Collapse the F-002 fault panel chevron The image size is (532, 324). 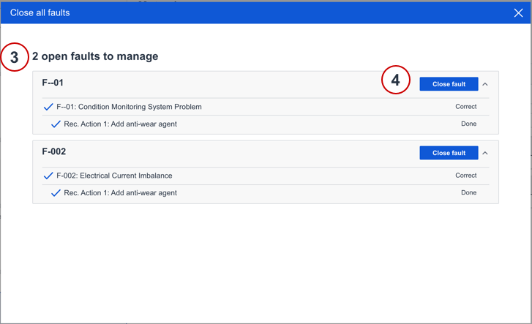click(x=485, y=153)
